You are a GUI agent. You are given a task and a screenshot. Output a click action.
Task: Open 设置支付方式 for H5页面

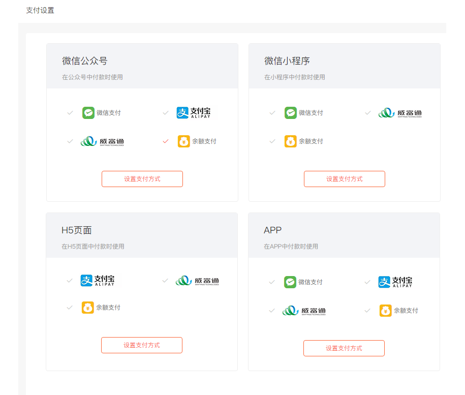(142, 345)
